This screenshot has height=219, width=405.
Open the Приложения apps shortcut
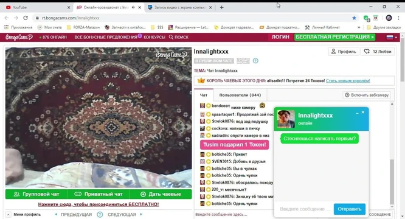pyautogui.click(x=18, y=27)
